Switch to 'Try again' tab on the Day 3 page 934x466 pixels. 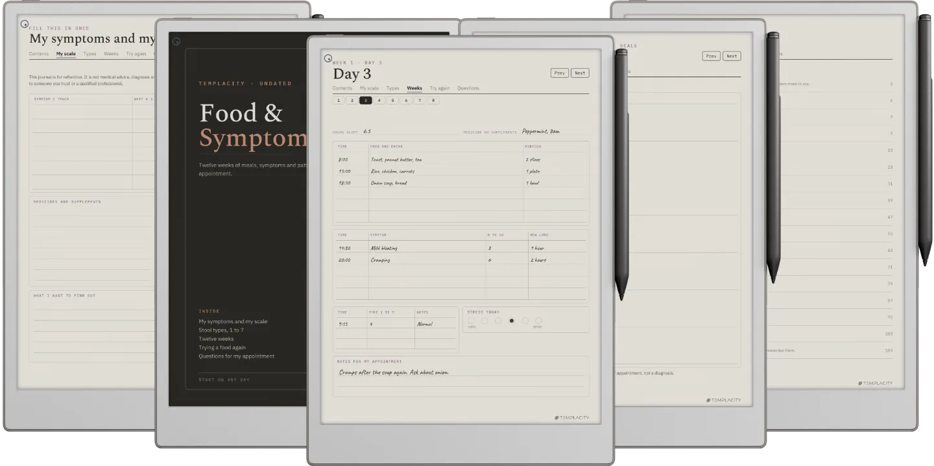click(x=440, y=88)
